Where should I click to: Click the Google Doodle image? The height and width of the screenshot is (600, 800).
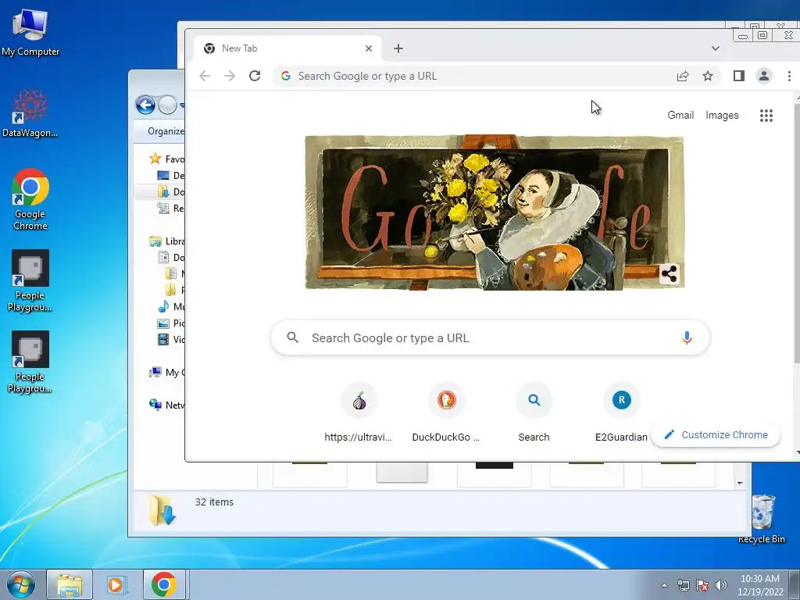click(495, 212)
